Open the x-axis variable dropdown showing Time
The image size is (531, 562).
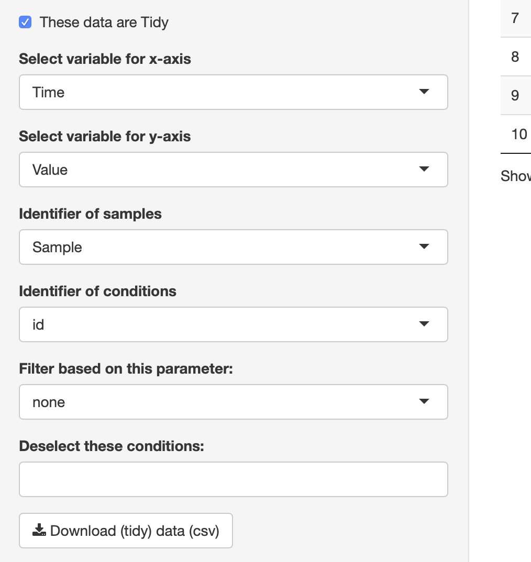(x=234, y=92)
